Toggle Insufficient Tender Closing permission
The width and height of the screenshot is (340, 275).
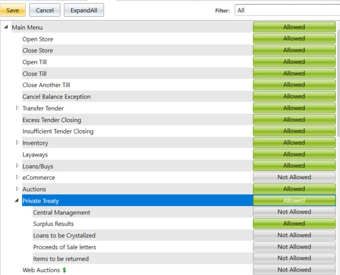[294, 131]
